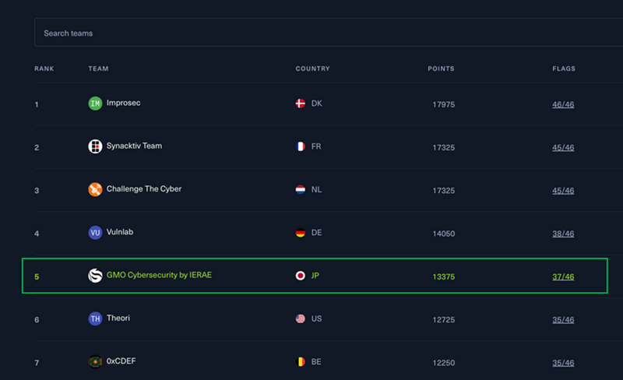Click the 0xCDEF team logo icon
623x380 pixels.
(x=95, y=361)
